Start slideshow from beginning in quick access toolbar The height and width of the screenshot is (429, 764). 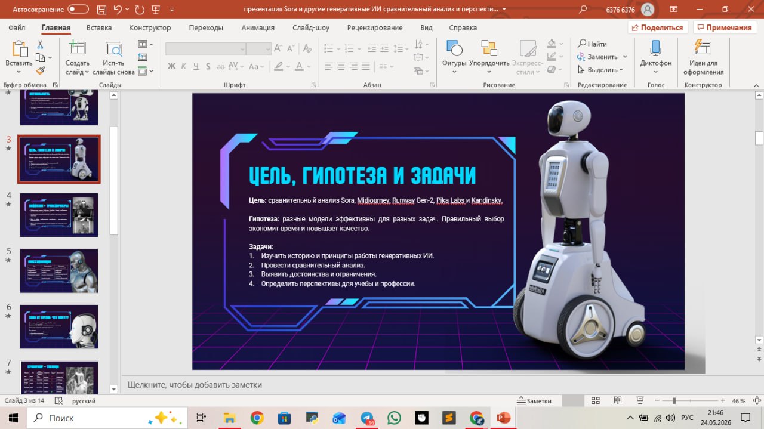point(156,10)
